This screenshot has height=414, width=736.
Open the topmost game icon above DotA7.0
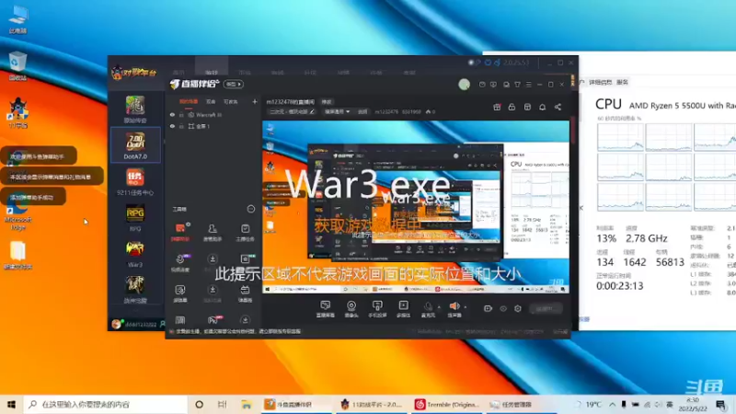[135, 109]
